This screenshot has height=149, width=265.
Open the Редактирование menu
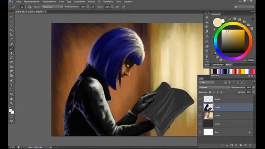pyautogui.click(x=31, y=2)
